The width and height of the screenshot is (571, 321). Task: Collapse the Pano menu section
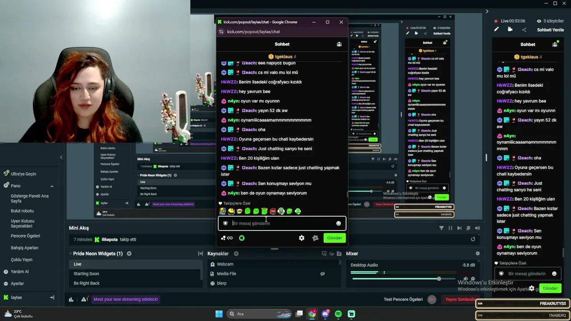(x=52, y=186)
